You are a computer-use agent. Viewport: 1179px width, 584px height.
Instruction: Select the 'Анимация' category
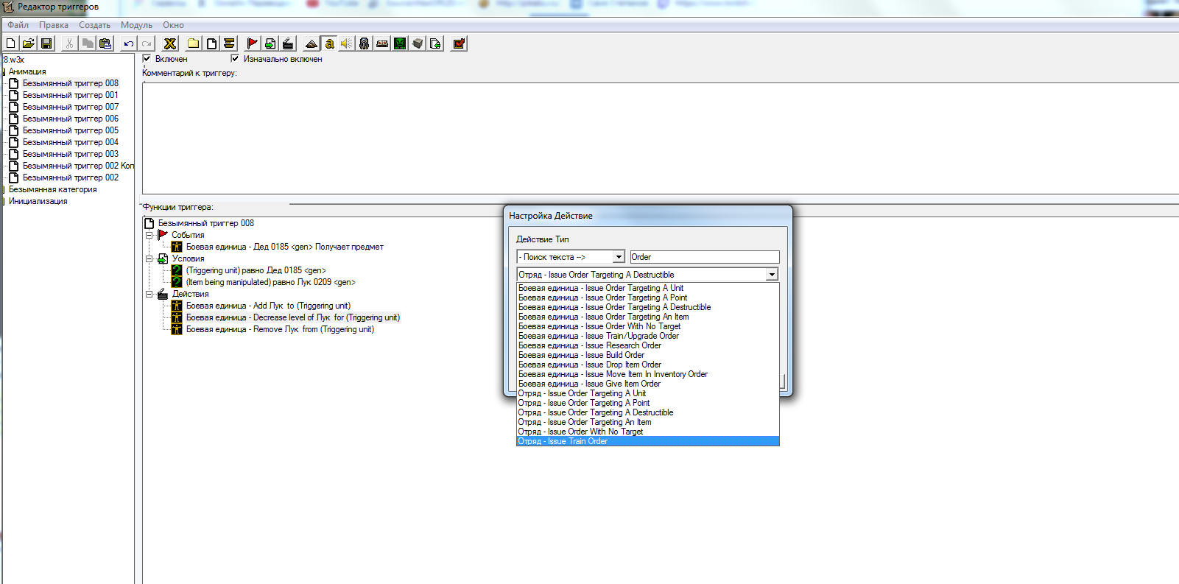click(x=27, y=71)
